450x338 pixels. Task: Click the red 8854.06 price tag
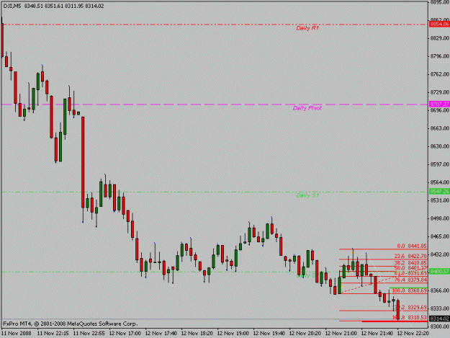(x=439, y=24)
